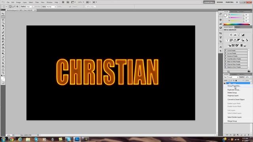The image size is (253, 142).
Task: Expand the Black & White Presets list
Action: pyautogui.click(x=226, y=62)
